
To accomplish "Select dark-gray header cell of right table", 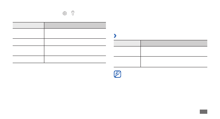I will pyautogui.click(x=174, y=43).
